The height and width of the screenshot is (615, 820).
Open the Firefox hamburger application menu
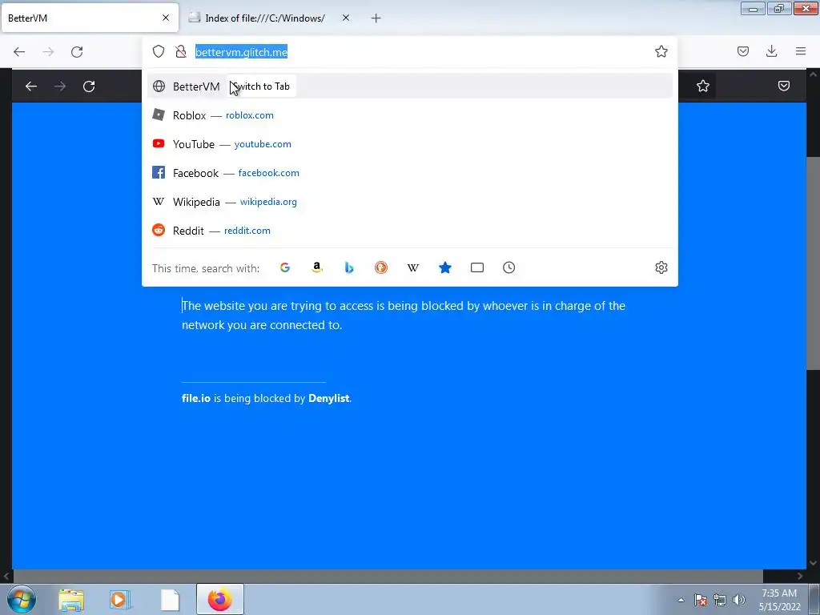click(800, 51)
